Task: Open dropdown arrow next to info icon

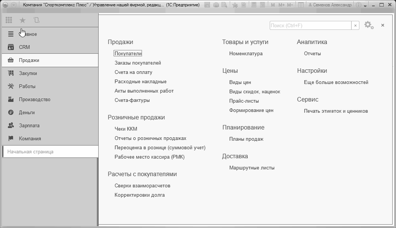Action: click(x=365, y=6)
